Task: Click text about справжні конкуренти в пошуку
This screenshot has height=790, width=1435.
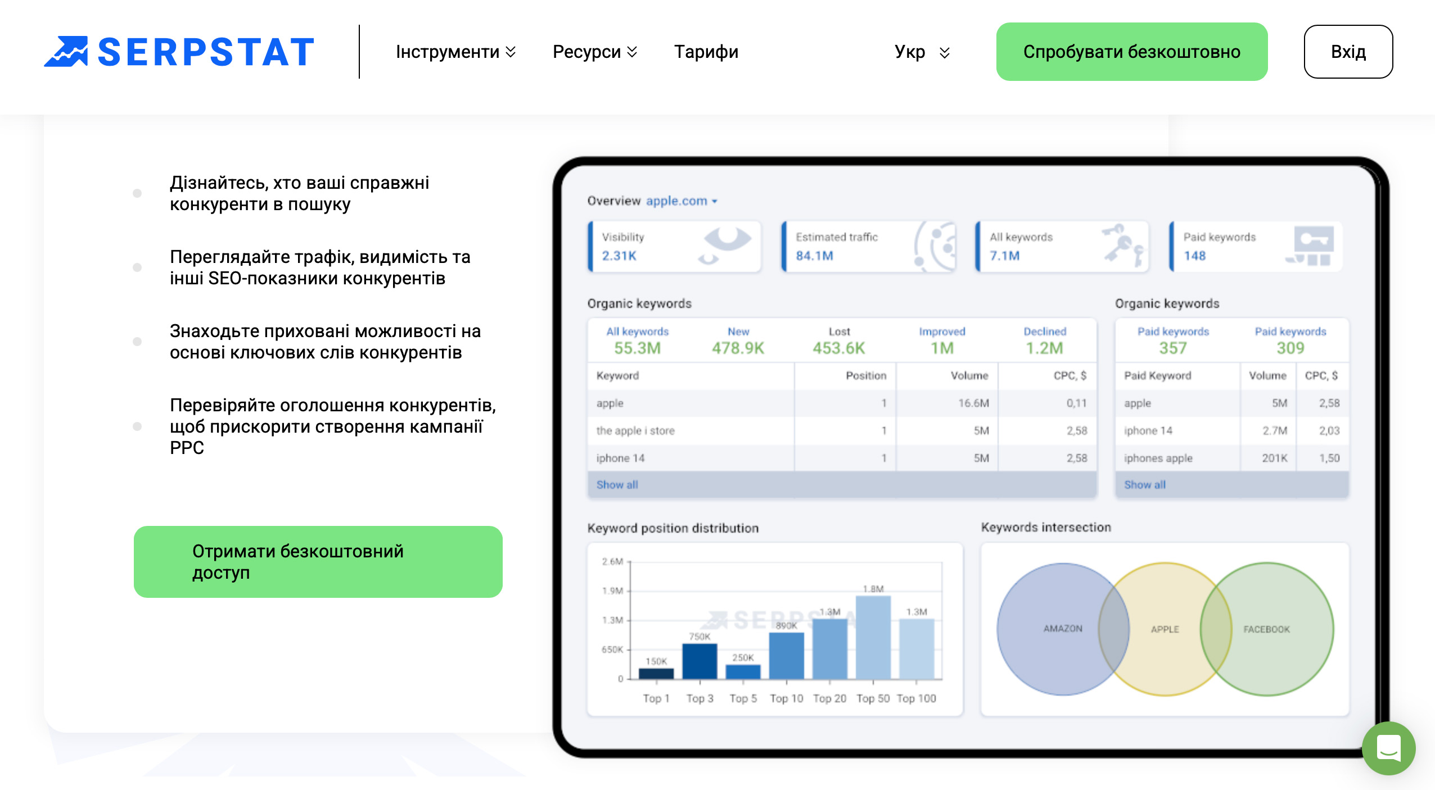Action: (300, 193)
